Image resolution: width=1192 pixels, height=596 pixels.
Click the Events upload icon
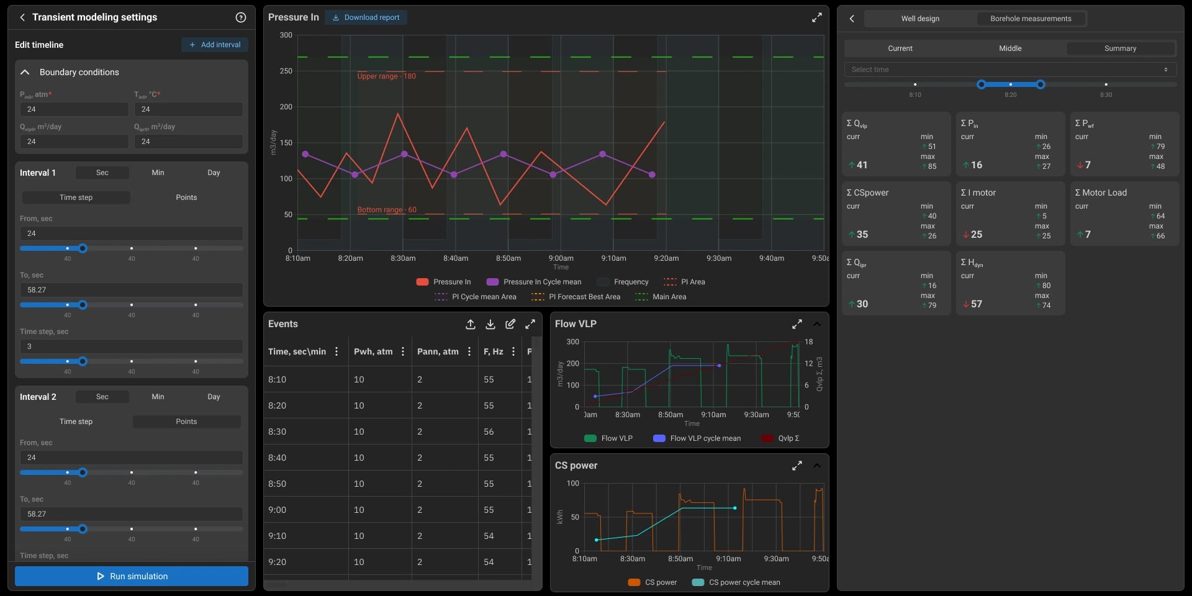click(471, 324)
